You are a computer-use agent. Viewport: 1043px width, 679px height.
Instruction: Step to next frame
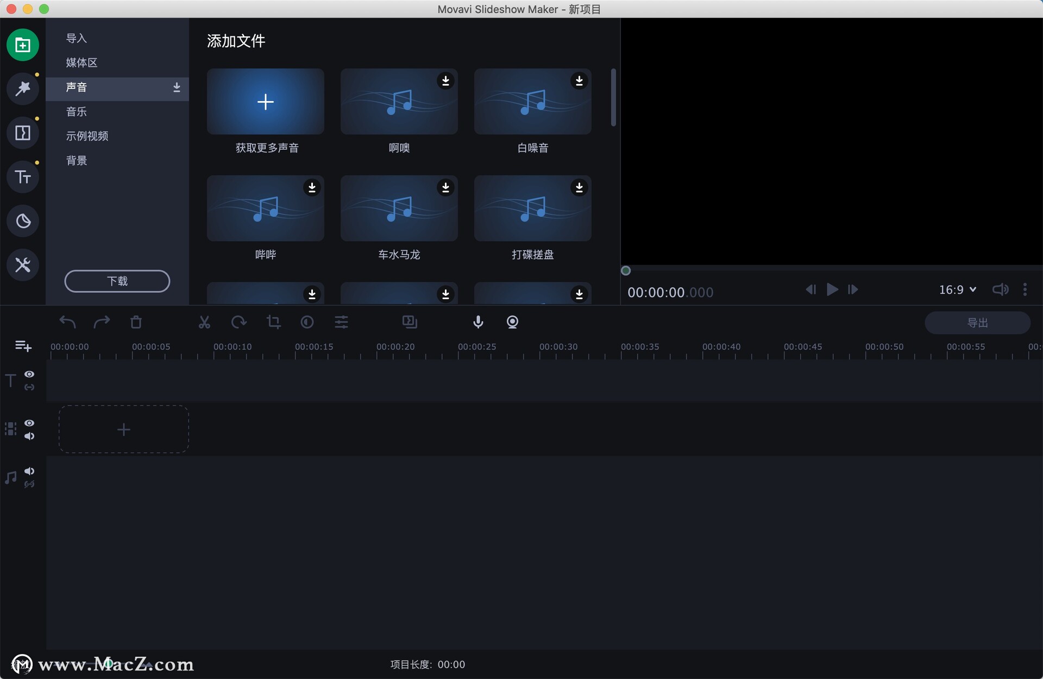pyautogui.click(x=853, y=290)
